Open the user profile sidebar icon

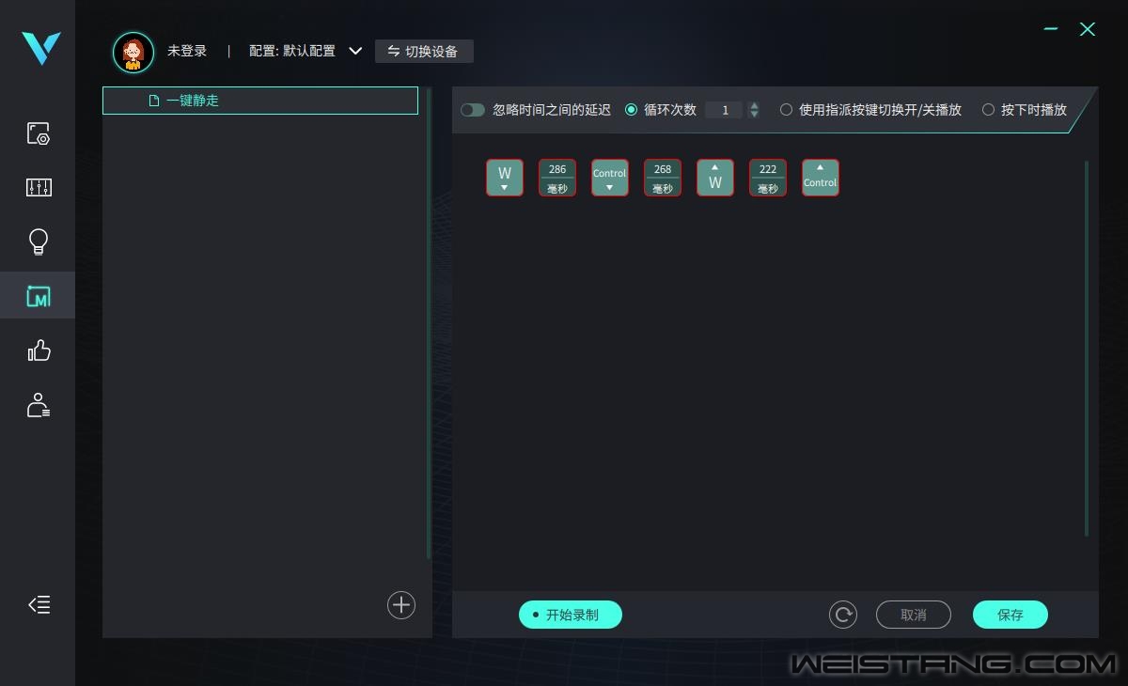pos(38,406)
